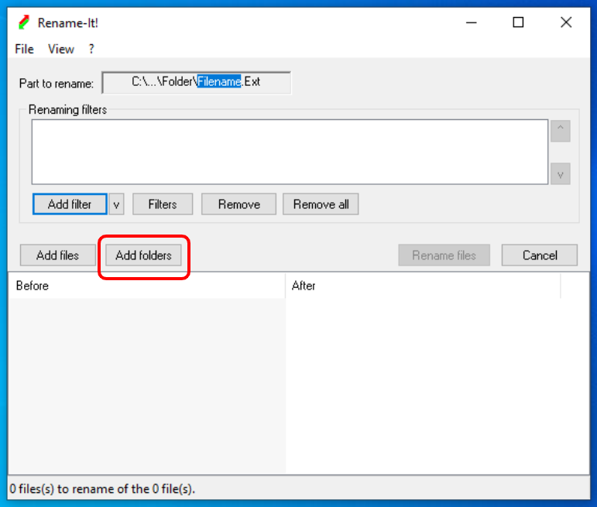Open the File menu

click(x=24, y=49)
